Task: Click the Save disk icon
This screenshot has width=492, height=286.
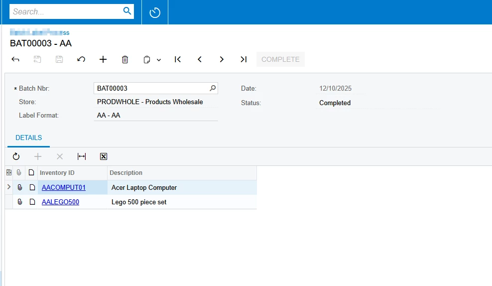Action: 59,59
